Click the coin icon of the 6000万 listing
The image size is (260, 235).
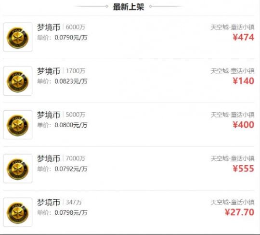(x=18, y=37)
